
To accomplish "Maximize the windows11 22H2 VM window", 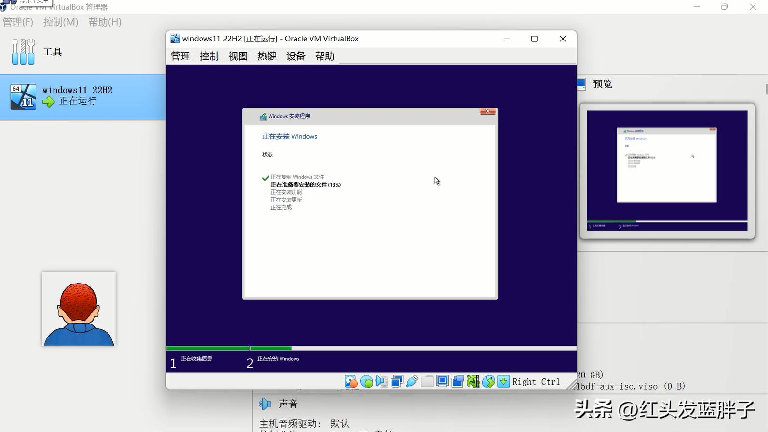I will tap(534, 39).
